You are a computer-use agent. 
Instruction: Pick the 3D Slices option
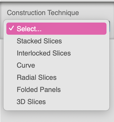(x=56, y=101)
